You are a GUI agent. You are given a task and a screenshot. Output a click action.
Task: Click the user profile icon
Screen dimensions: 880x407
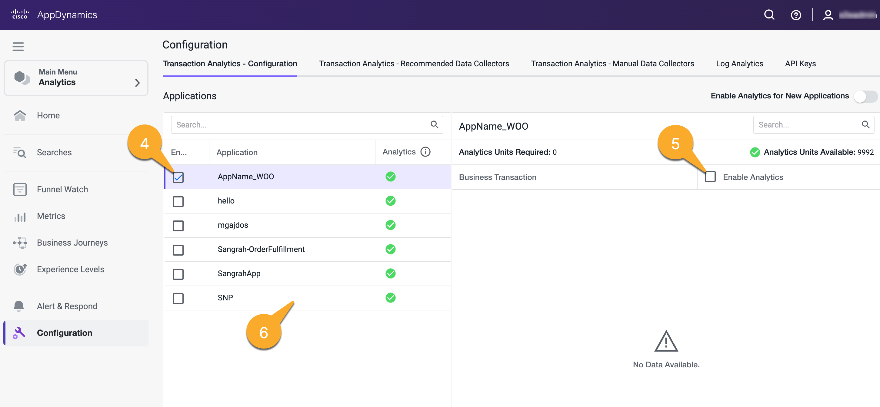tap(828, 15)
